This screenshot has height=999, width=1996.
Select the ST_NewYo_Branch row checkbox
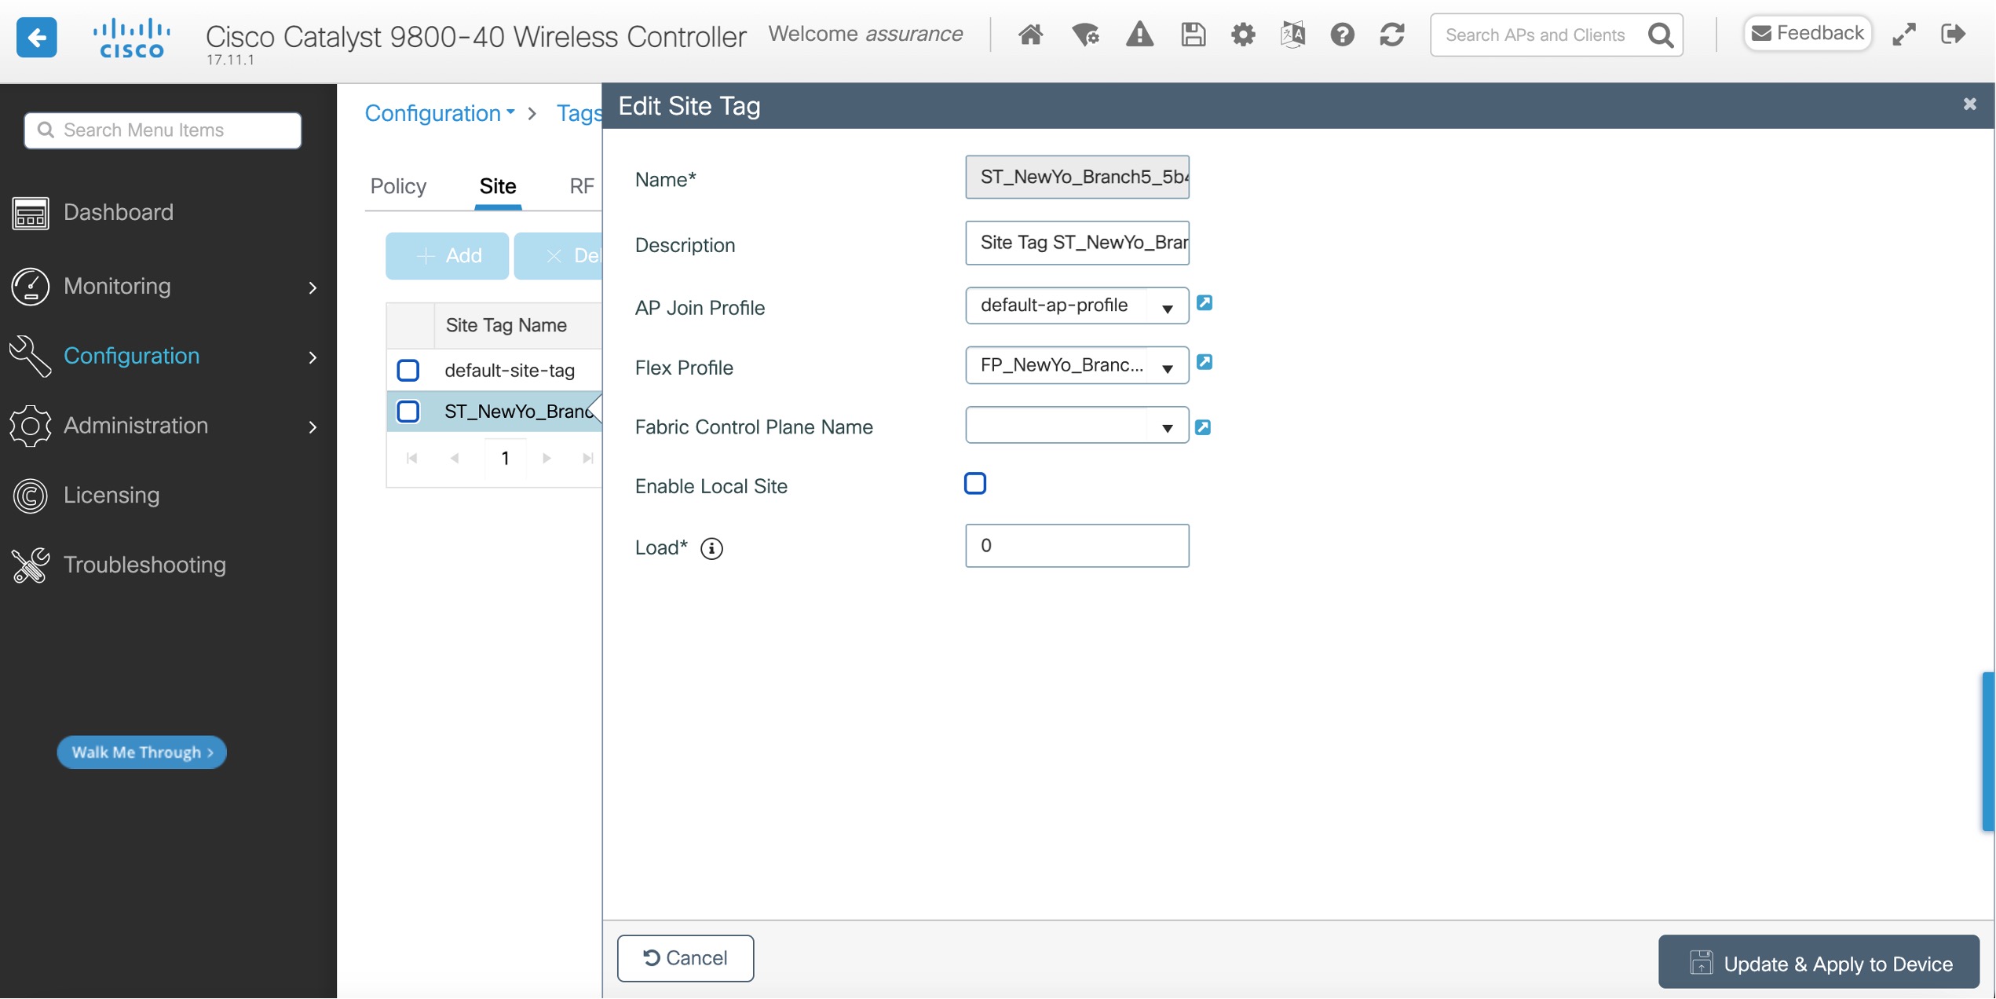click(408, 412)
